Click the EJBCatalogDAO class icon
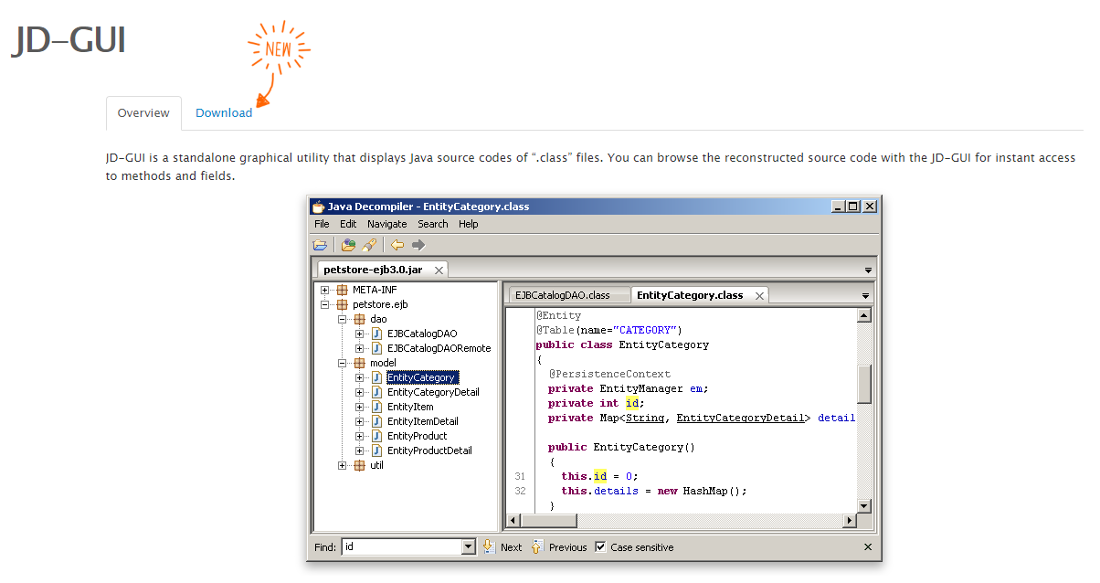The height and width of the screenshot is (583, 1100). [376, 334]
